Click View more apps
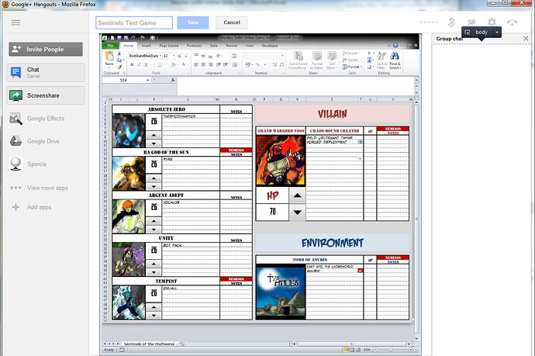 tap(39, 188)
